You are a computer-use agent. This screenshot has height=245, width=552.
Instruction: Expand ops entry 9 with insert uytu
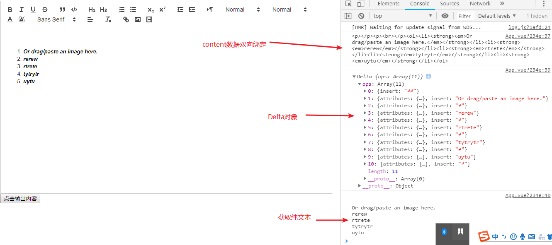point(365,157)
